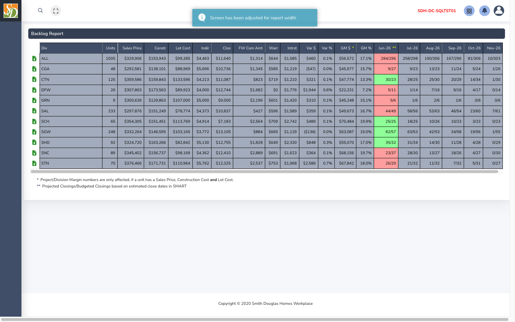Click the Intrst column header

click(x=290, y=48)
